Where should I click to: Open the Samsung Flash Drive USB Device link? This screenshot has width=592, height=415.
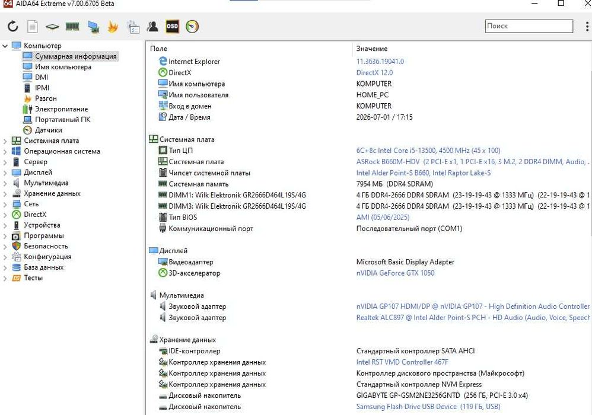point(428,406)
